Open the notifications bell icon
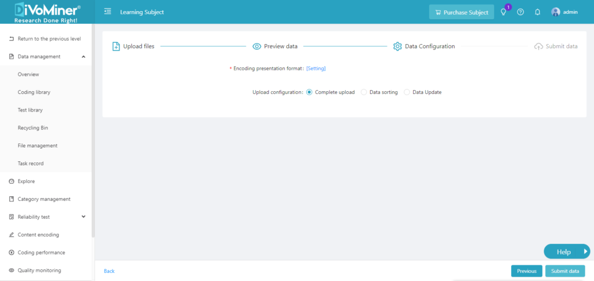Screen dimensions: 594x281 (537, 12)
